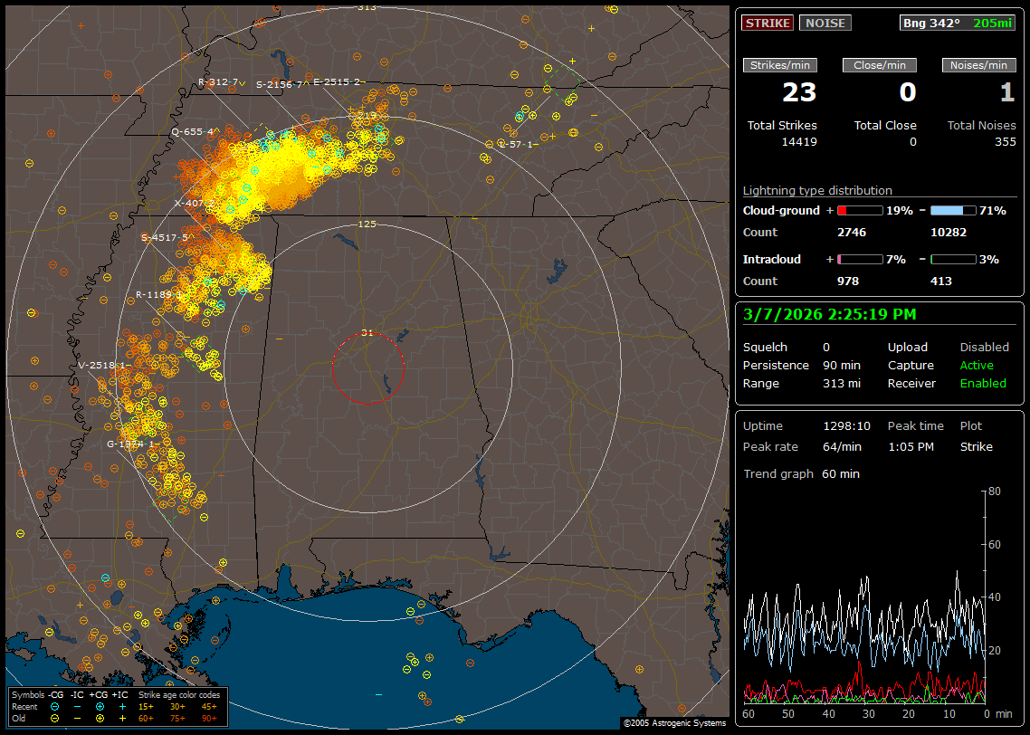This screenshot has width=1030, height=735.
Task: Click the STRIKE indicator button
Action: click(768, 23)
